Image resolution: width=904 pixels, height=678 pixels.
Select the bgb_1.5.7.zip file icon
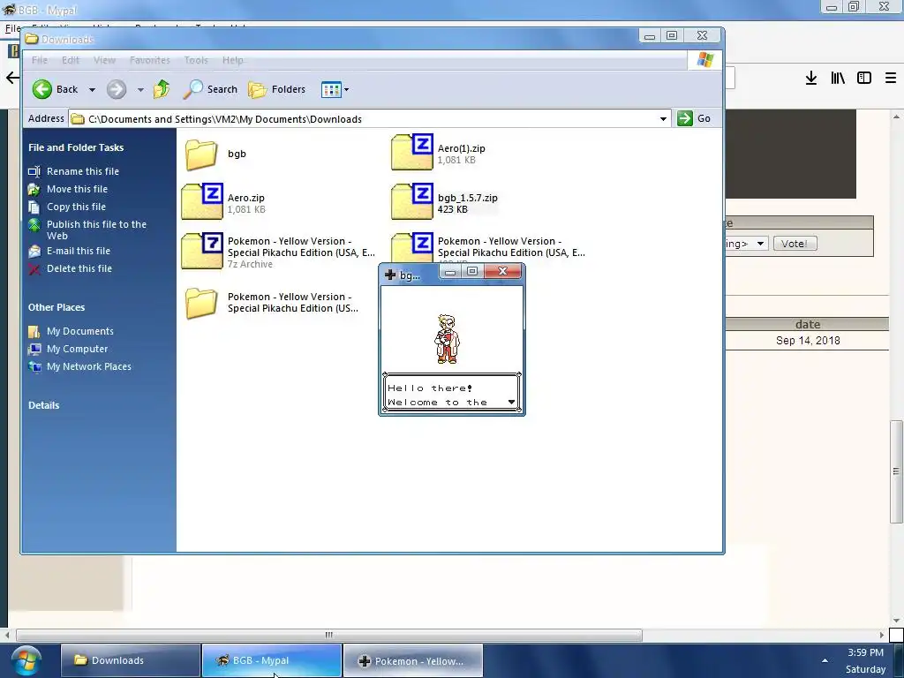point(411,202)
